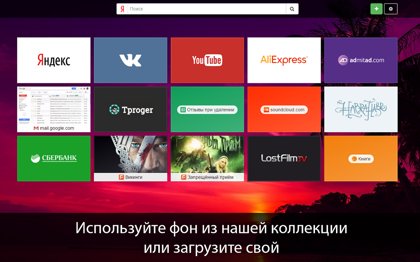Click the mail.google.com label under the Gmail preview
Image resolution: width=420 pixels, height=262 pixels.
[54, 128]
